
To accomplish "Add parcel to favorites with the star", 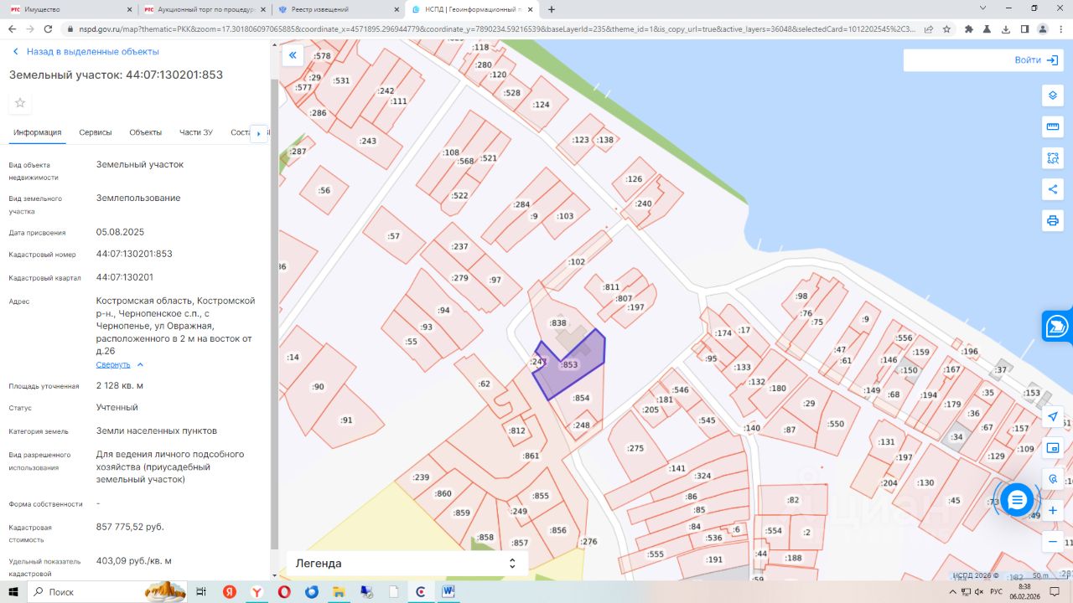I will pyautogui.click(x=20, y=103).
